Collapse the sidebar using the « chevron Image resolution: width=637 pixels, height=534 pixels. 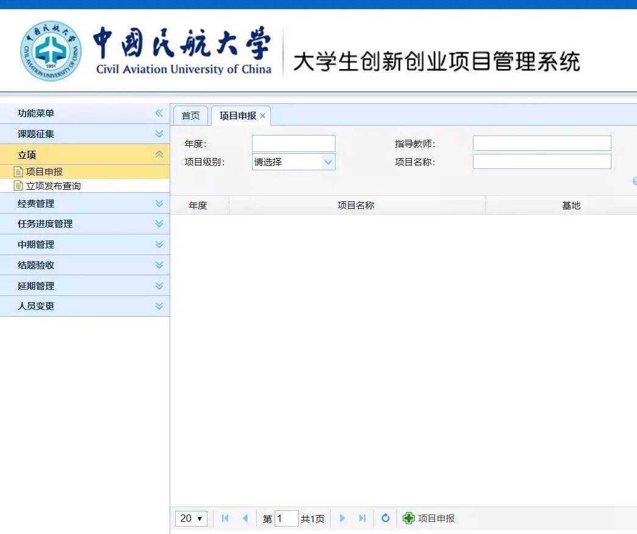pyautogui.click(x=158, y=113)
